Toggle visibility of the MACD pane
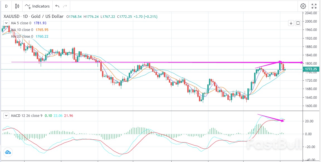The height and width of the screenshot is (162, 321). 27,115
